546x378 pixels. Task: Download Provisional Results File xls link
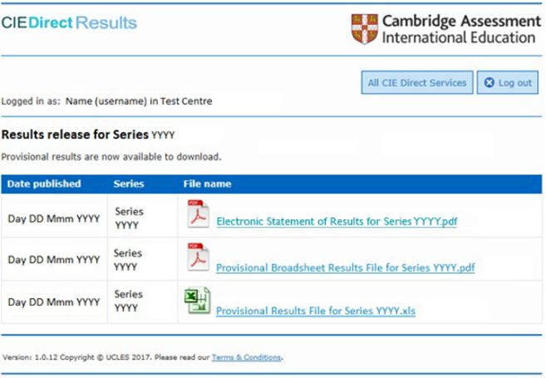(315, 312)
